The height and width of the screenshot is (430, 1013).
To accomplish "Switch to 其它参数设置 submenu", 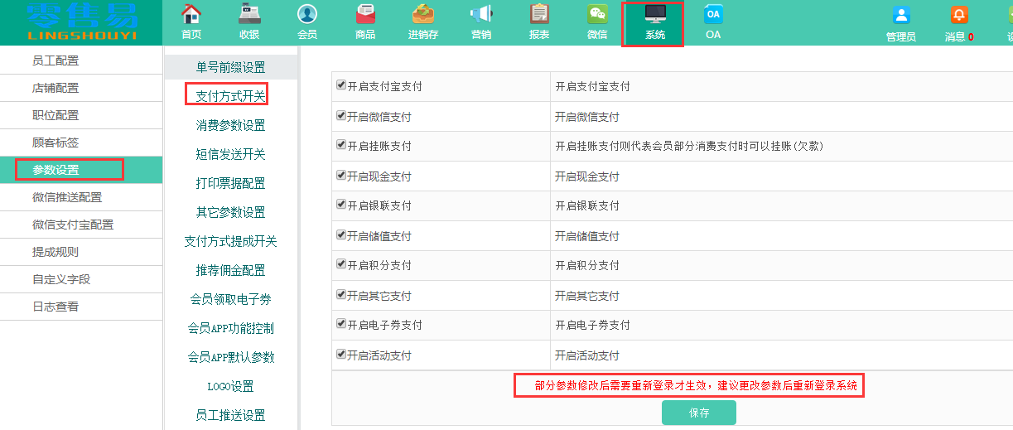I will tap(231, 212).
